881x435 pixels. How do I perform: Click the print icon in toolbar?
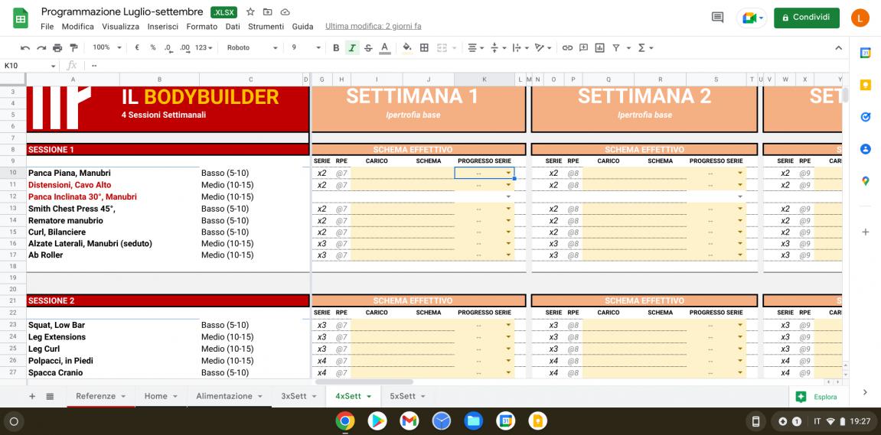[x=58, y=47]
